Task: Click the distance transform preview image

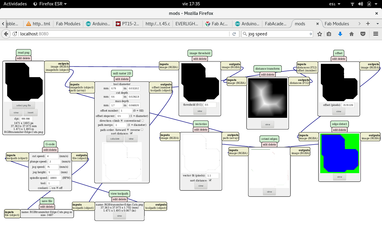Action: coord(268,98)
